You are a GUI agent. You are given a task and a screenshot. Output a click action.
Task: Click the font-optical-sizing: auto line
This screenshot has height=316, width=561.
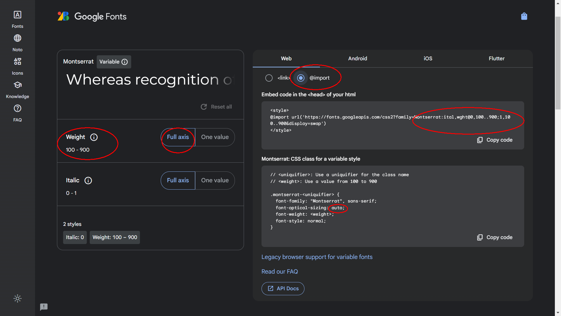pyautogui.click(x=310, y=208)
